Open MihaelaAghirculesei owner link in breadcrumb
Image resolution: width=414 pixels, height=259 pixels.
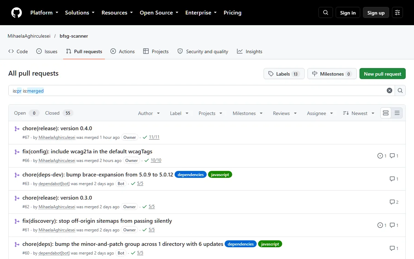(29, 36)
